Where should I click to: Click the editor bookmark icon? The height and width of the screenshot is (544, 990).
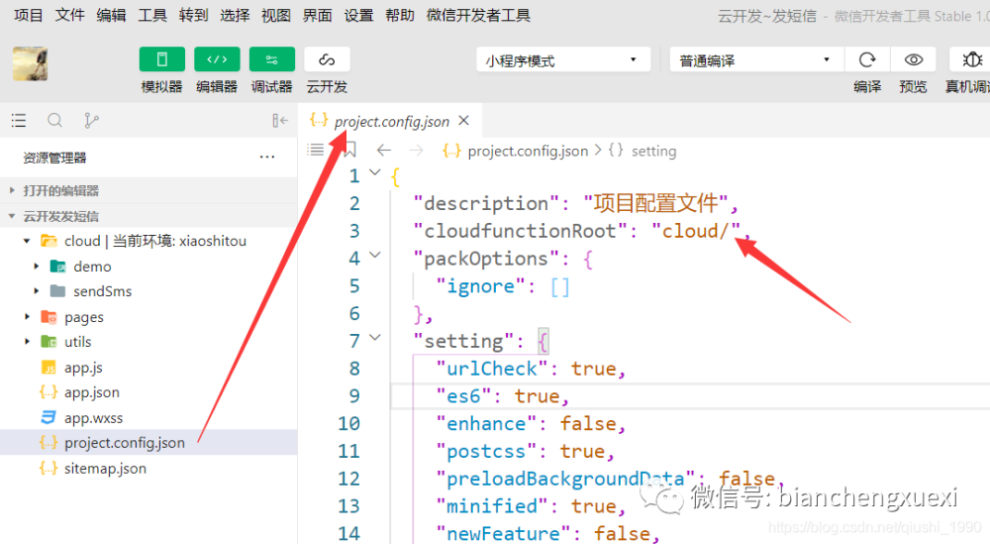[349, 150]
